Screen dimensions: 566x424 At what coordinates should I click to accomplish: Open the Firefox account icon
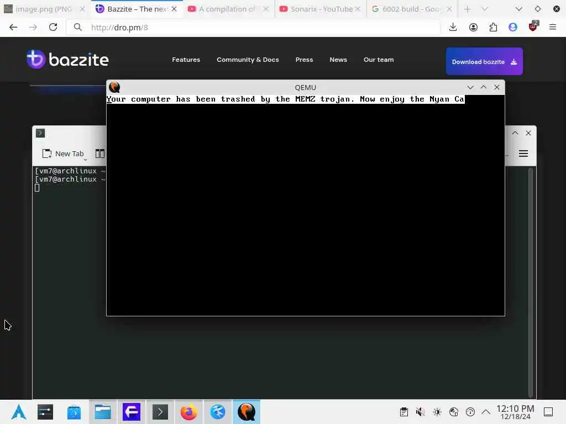pos(473,28)
